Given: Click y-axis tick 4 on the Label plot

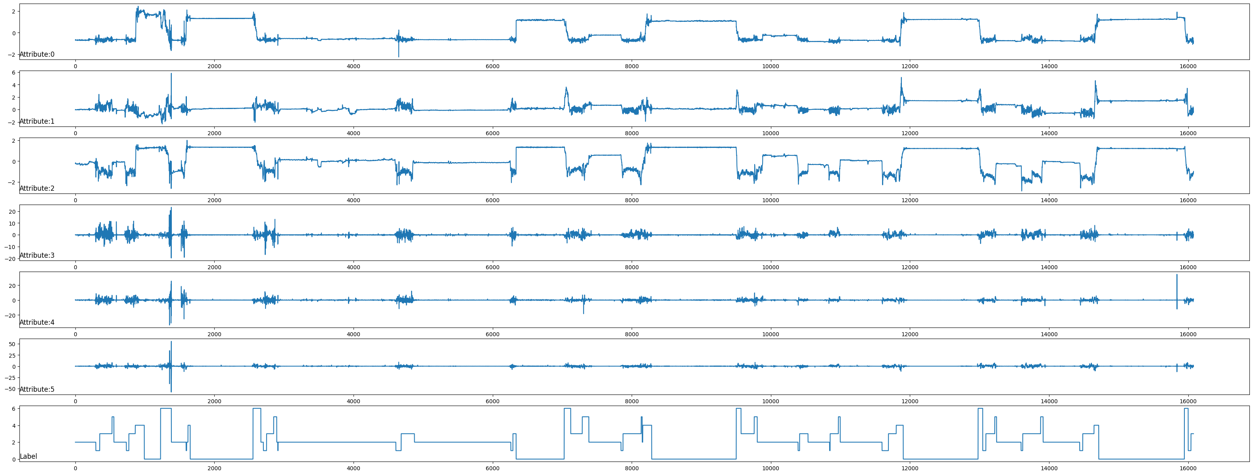Looking at the screenshot, I should [14, 426].
